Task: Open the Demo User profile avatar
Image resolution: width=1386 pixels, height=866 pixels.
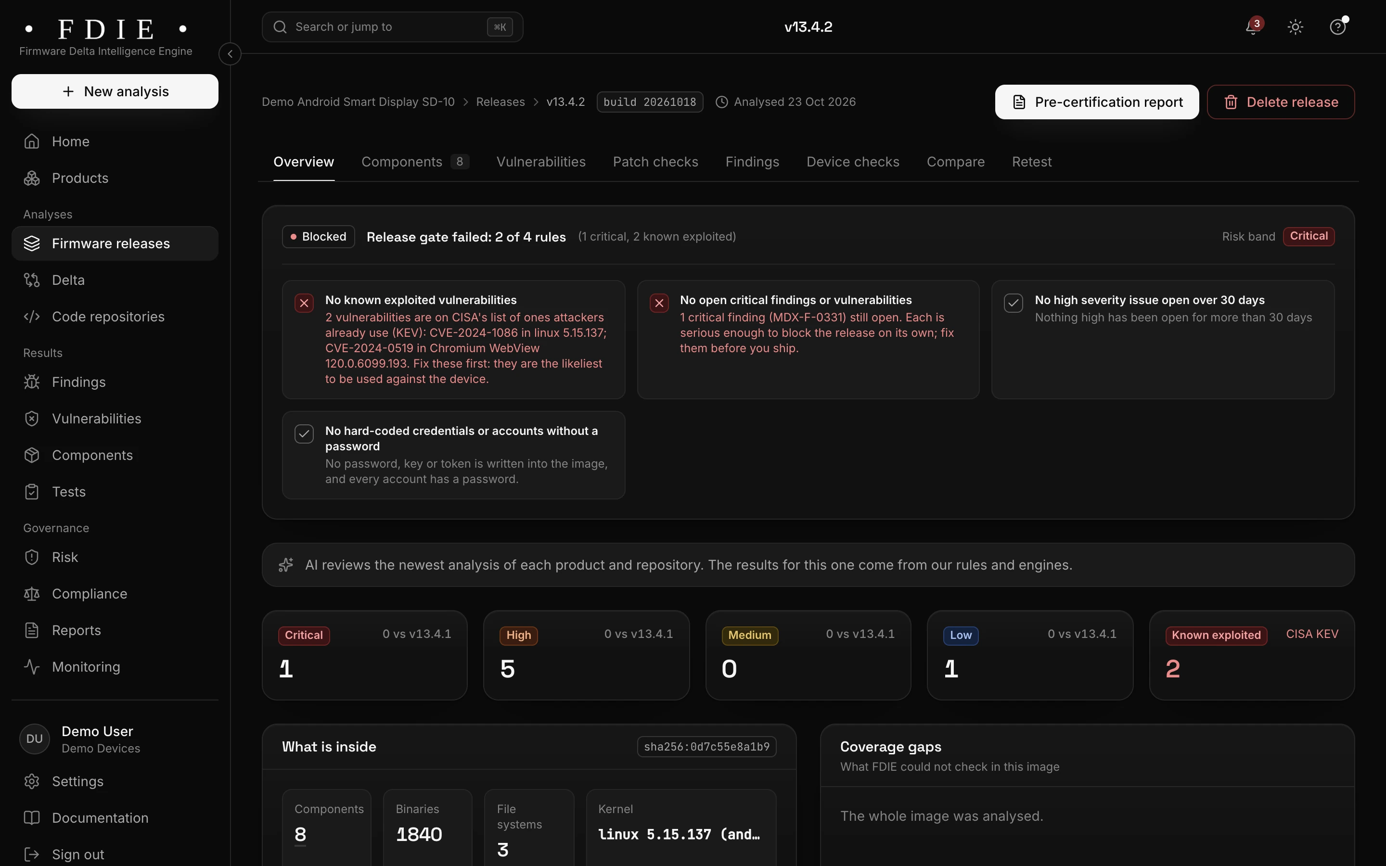Action: coord(34,739)
